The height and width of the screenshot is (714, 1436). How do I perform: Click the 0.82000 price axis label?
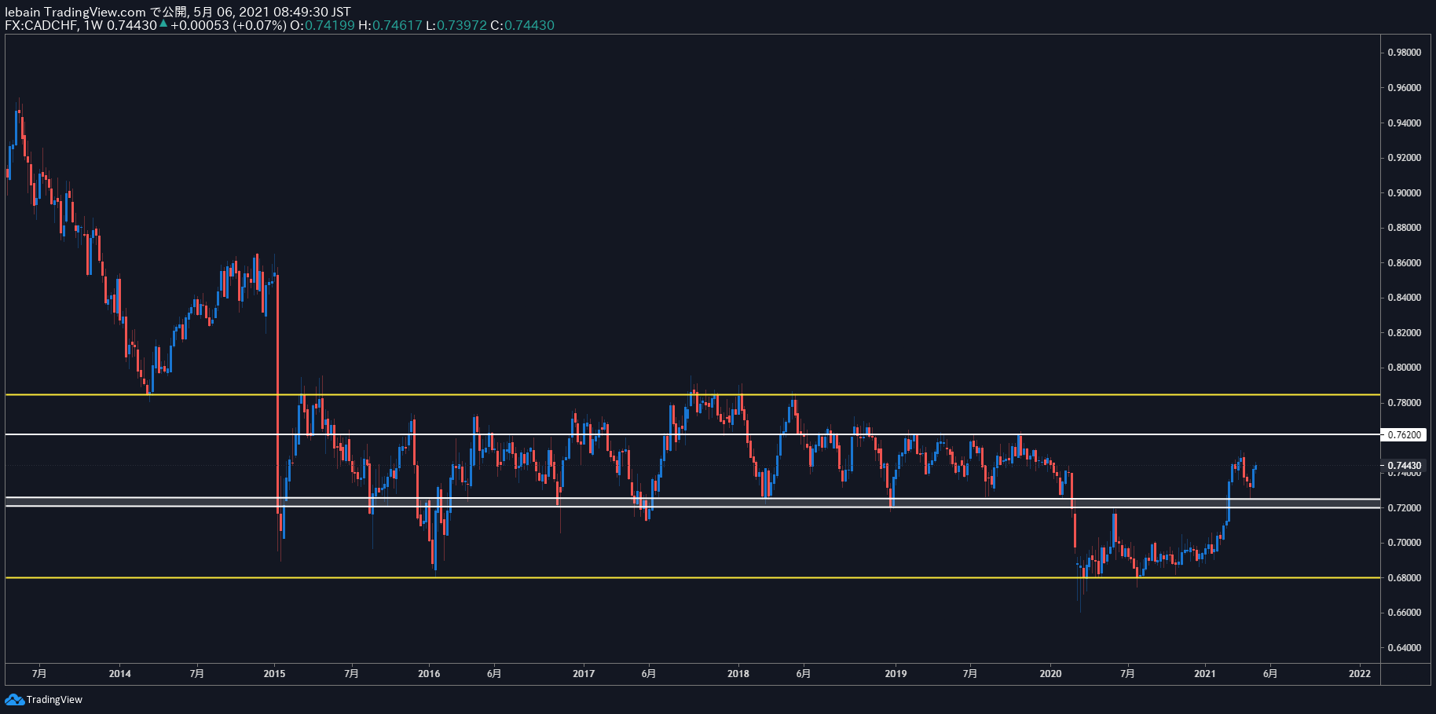pyautogui.click(x=1404, y=333)
